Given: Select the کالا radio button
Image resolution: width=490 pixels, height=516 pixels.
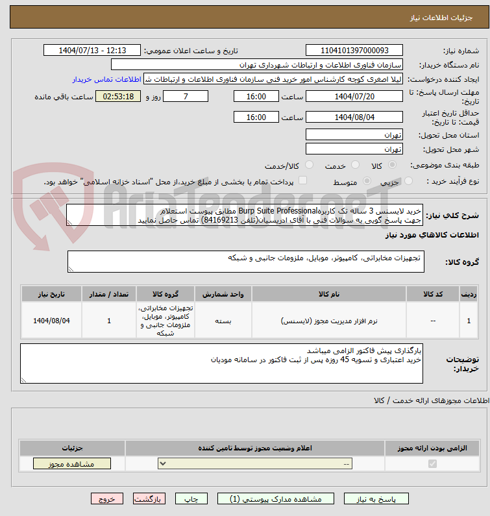Looking at the screenshot, I should click(x=392, y=165).
